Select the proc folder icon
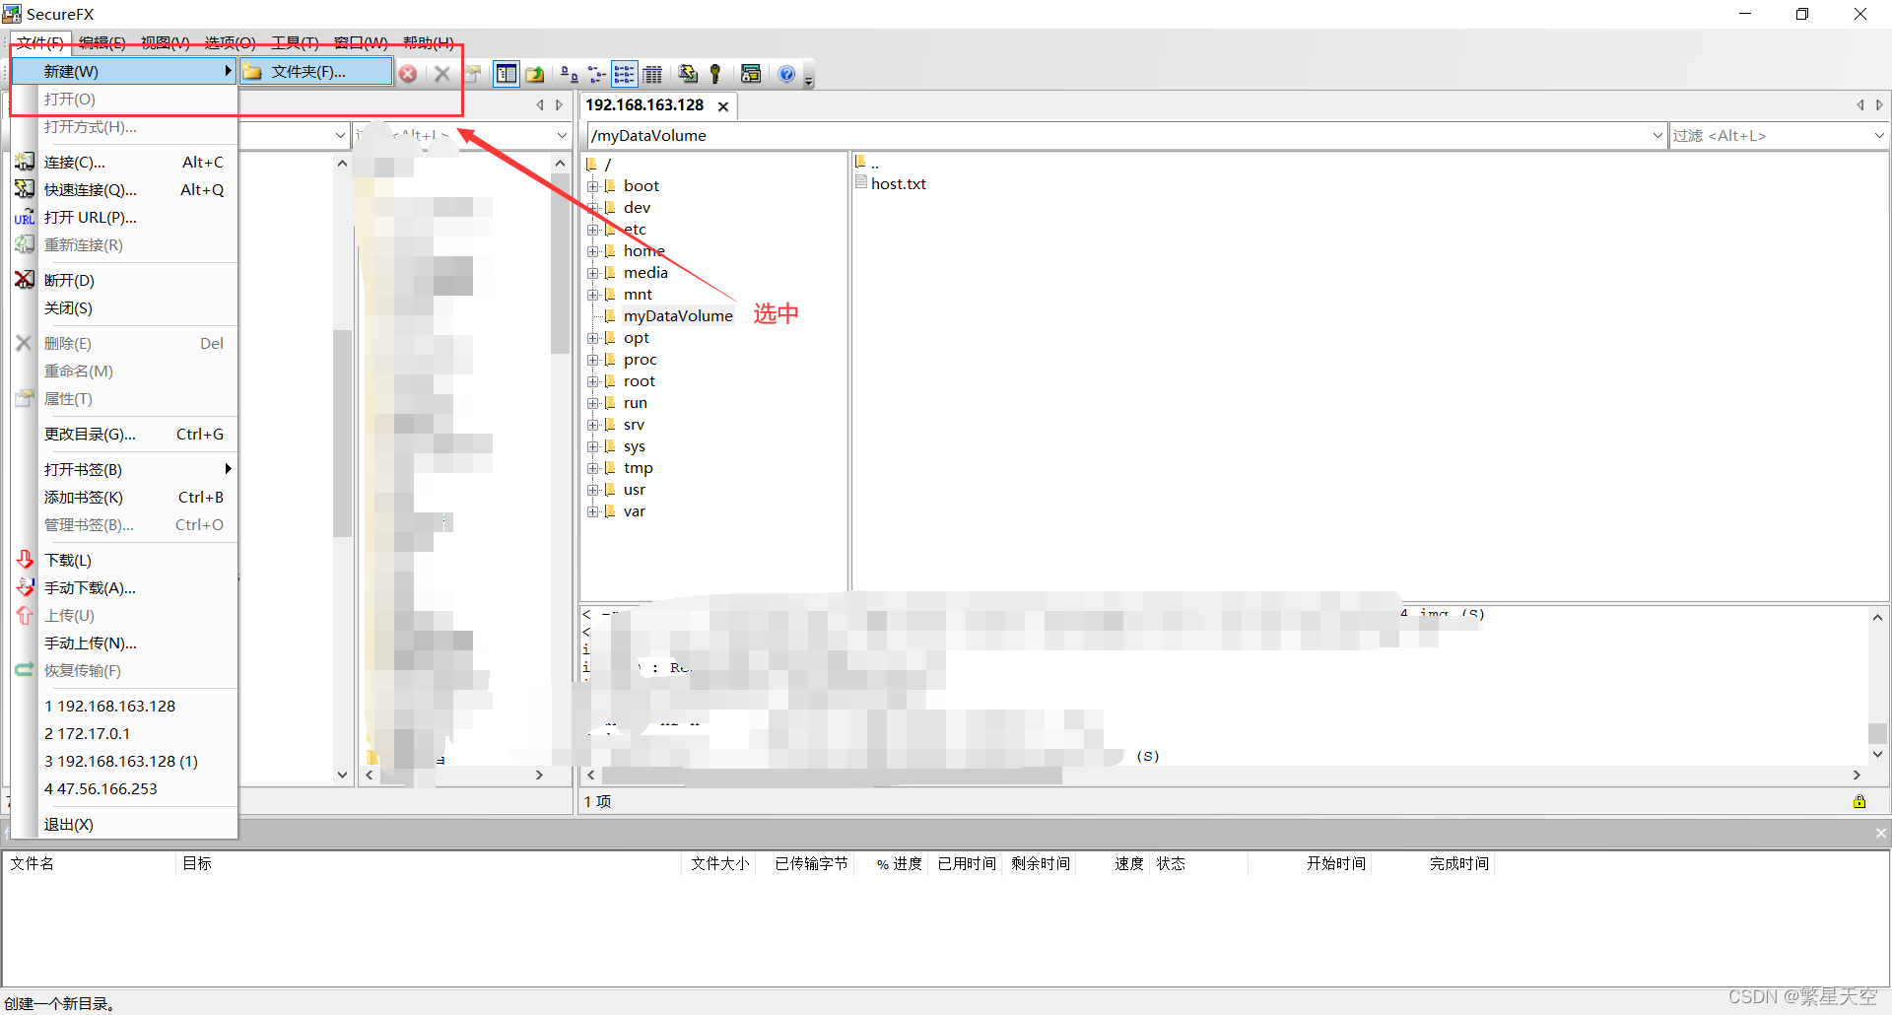Screen dimensions: 1892x1015 pos(610,360)
